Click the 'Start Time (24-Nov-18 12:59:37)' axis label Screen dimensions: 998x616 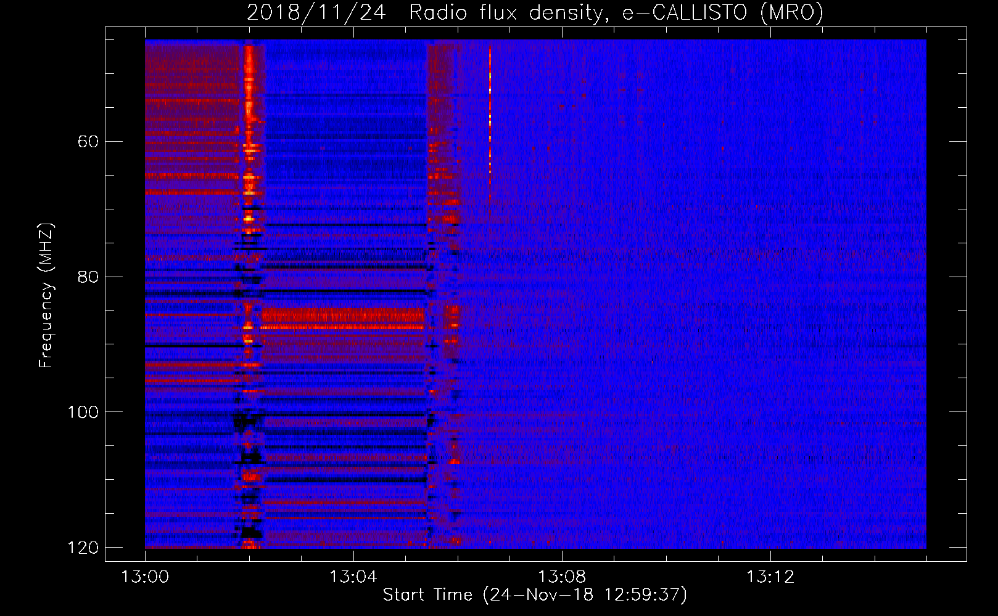click(535, 594)
